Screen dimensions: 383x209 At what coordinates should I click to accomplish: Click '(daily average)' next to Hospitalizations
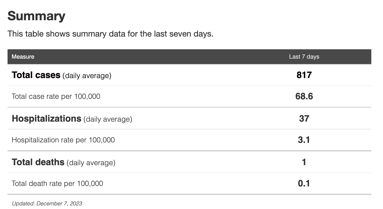(x=108, y=119)
